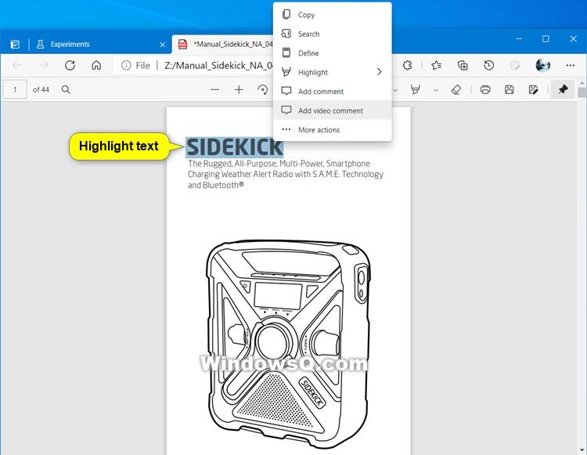Click the Copy icon in context menu

point(286,15)
